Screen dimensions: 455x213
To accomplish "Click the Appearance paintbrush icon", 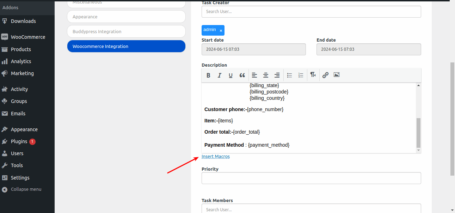I will (x=5, y=129).
